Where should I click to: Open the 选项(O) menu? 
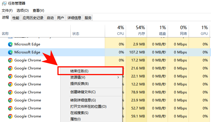click(22, 11)
